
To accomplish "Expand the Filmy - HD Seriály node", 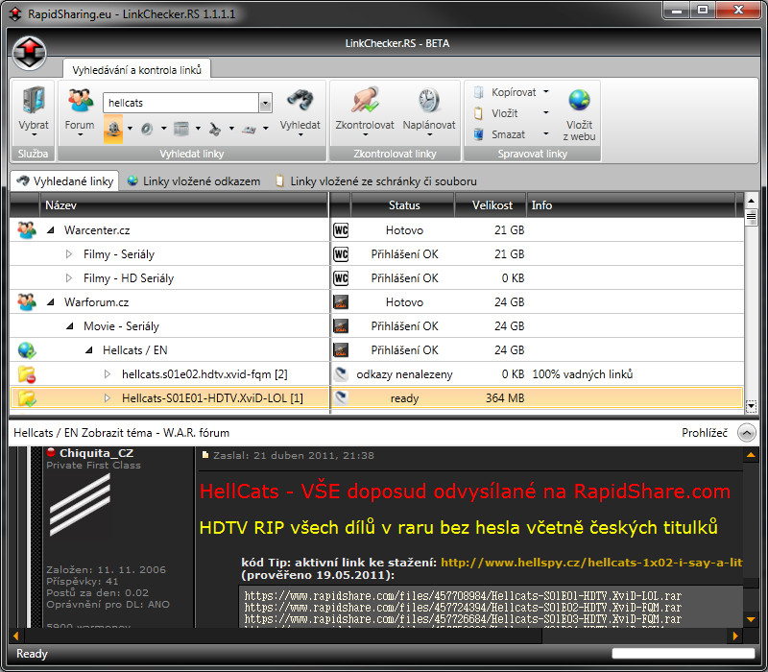I will click(69, 277).
